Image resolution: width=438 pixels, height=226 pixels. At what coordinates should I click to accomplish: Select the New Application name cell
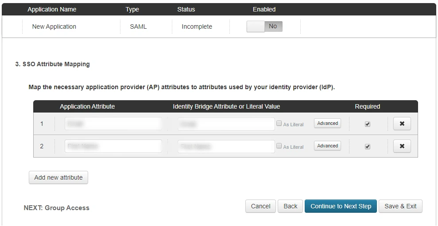54,26
